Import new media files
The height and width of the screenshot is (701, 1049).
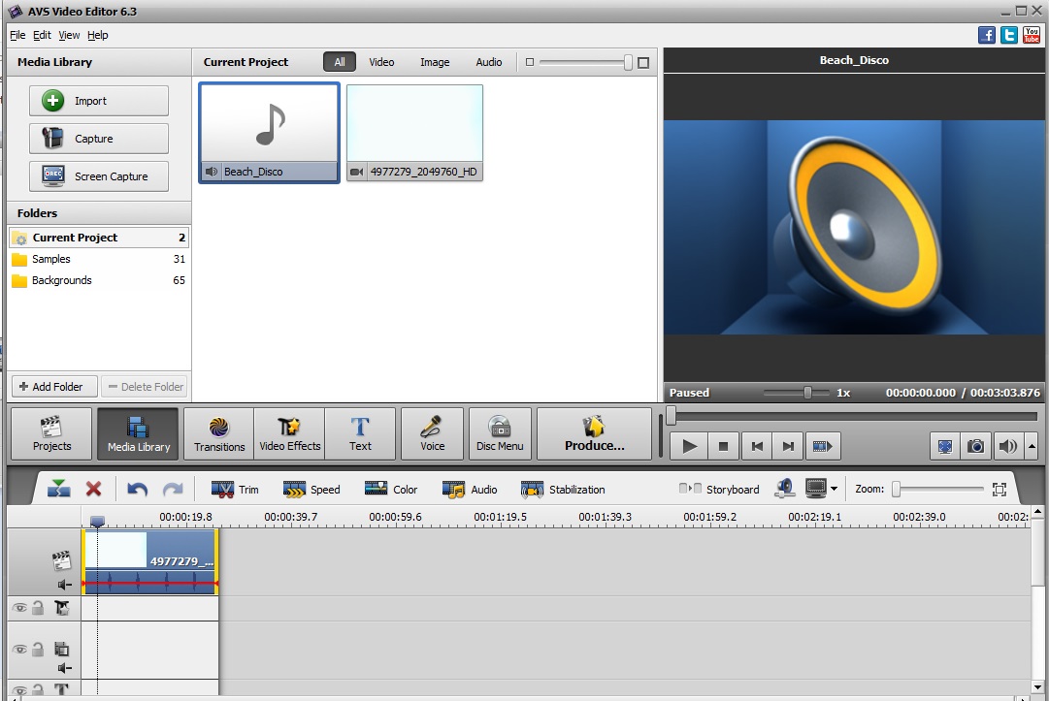pyautogui.click(x=98, y=100)
